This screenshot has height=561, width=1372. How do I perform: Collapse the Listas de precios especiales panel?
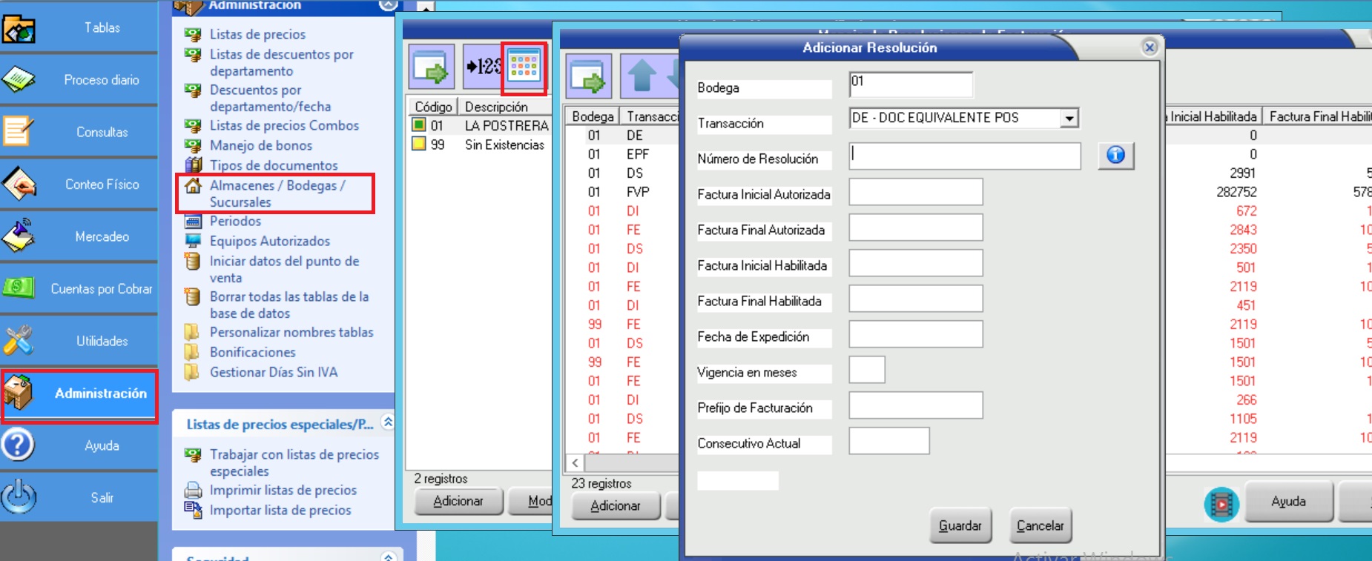(387, 422)
